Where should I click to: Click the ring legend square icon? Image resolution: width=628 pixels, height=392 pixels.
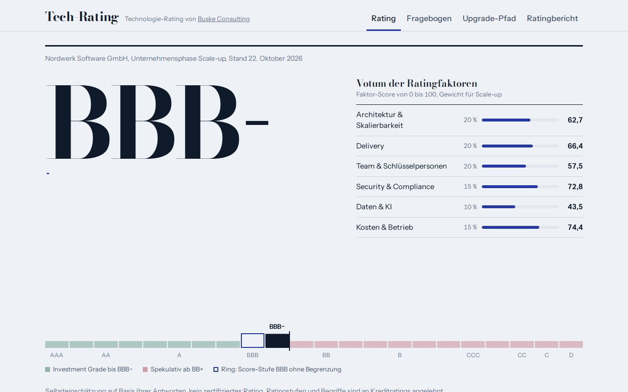(x=216, y=369)
